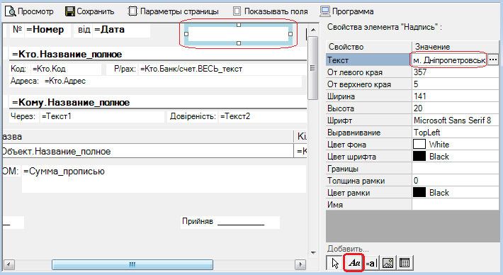Open Параметры страницы page settings
This screenshot has width=503, height=275.
click(x=174, y=11)
